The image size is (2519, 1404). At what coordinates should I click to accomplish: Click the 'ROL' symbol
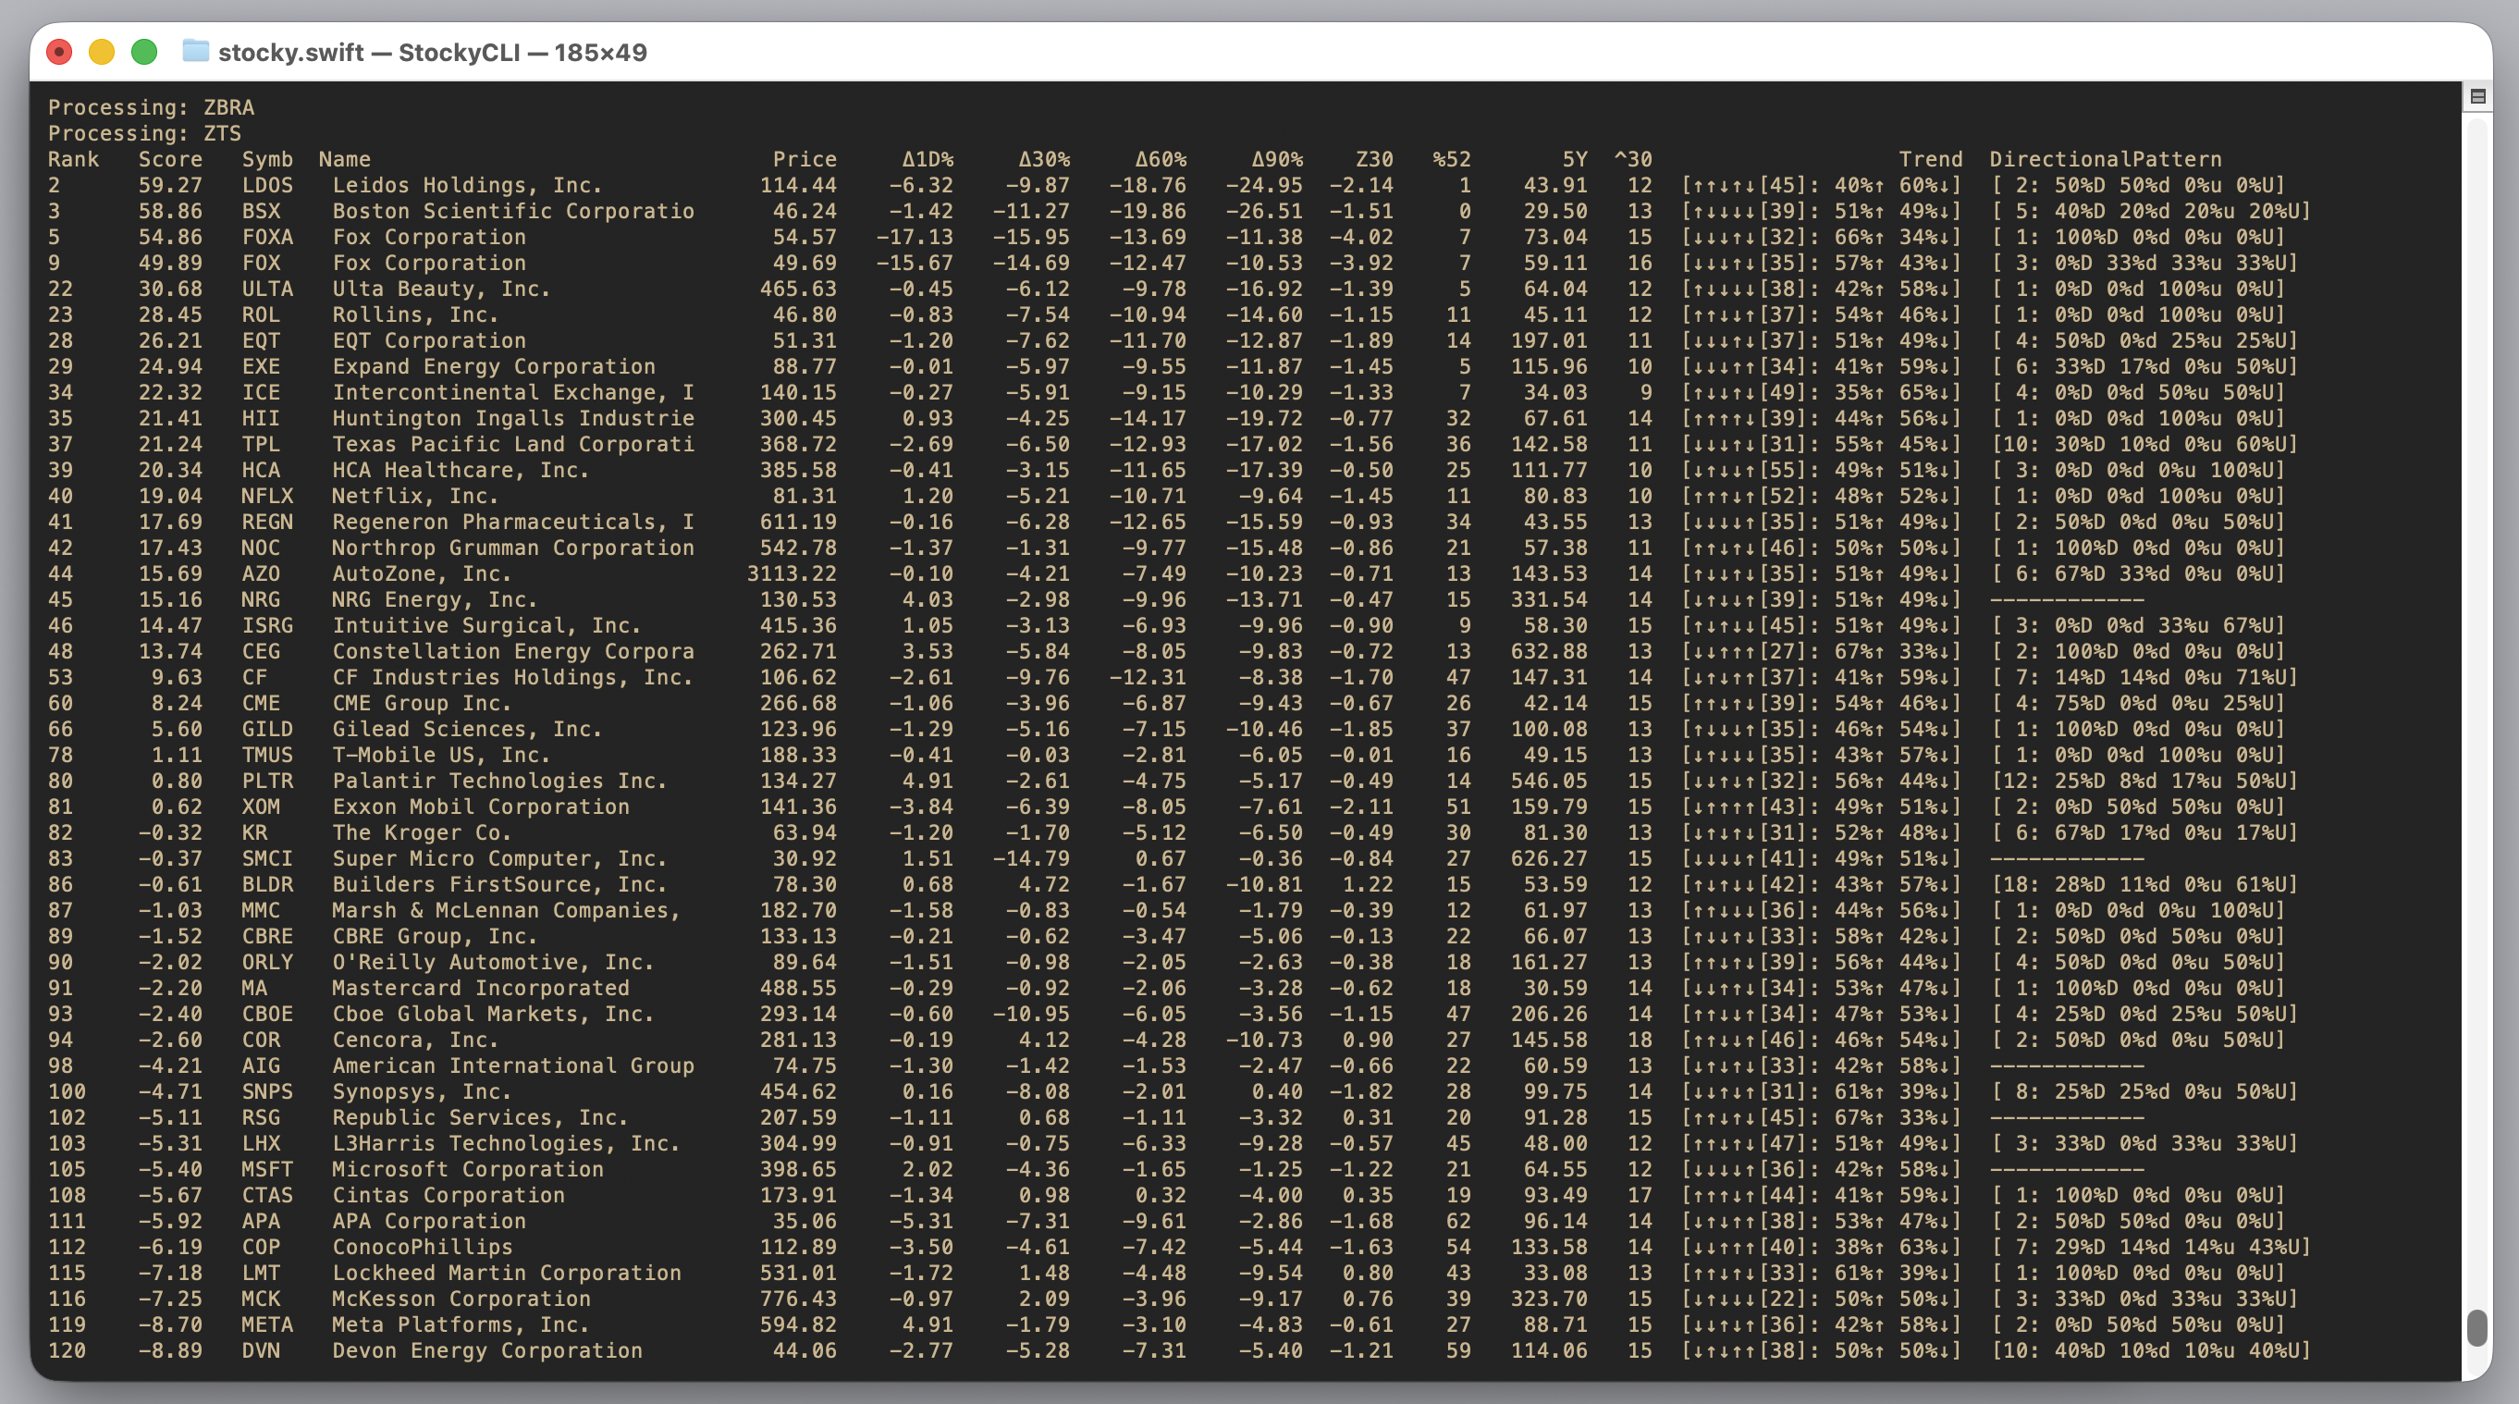[261, 314]
